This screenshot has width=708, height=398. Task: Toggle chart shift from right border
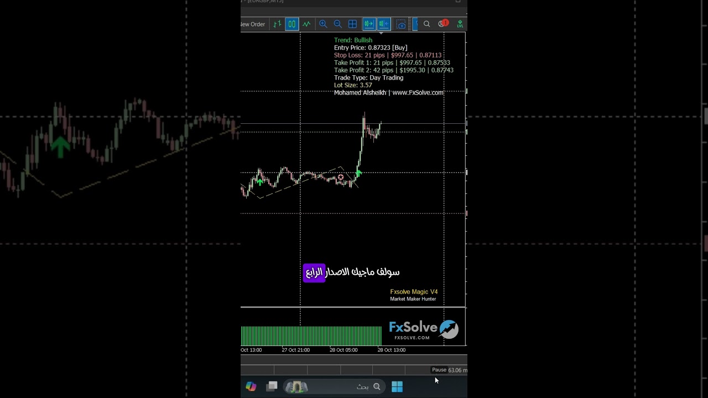pyautogui.click(x=383, y=24)
